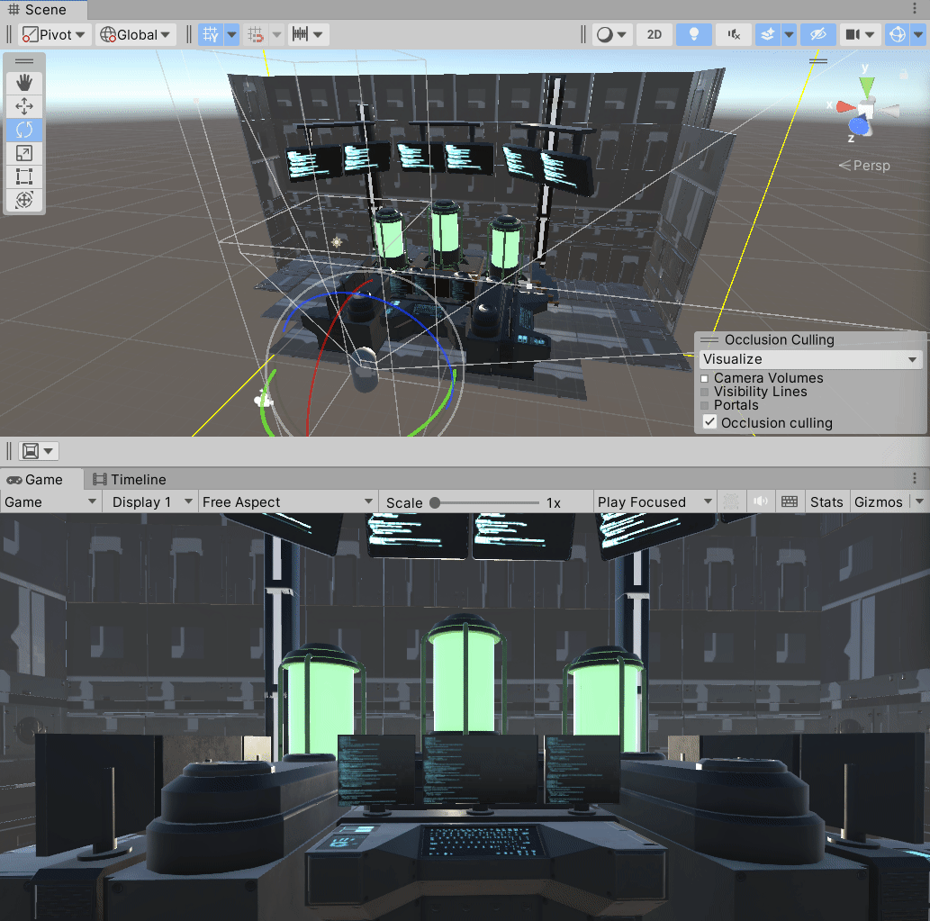Activate the Transform combined tool

coord(23,200)
